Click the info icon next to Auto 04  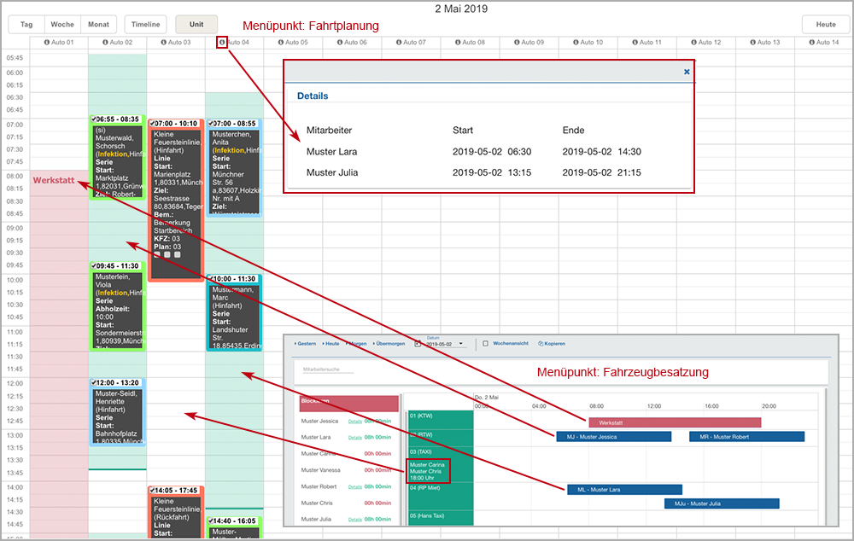point(222,42)
